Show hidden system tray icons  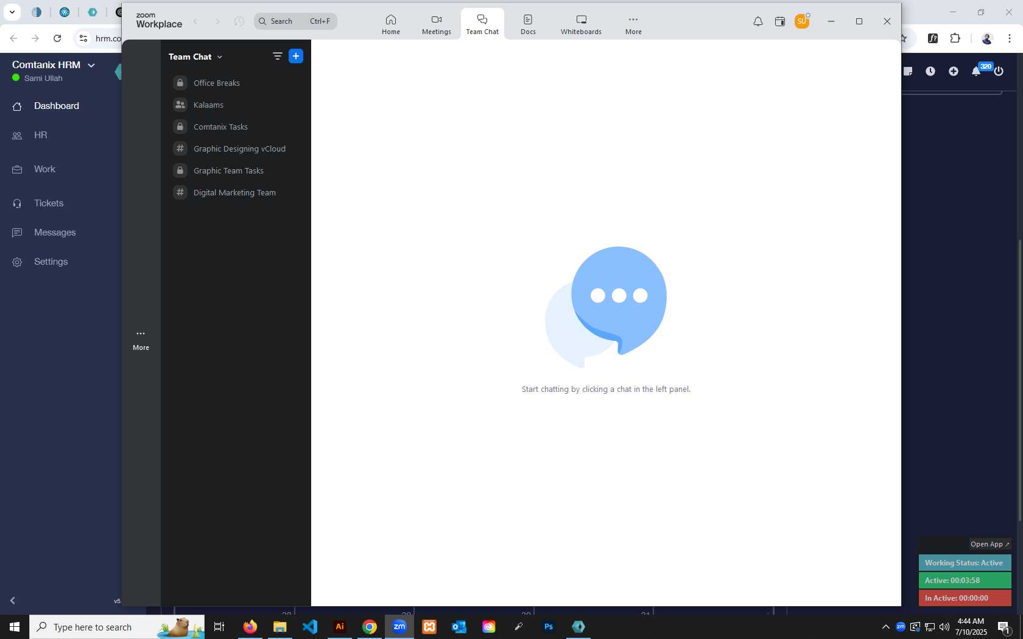(x=886, y=627)
